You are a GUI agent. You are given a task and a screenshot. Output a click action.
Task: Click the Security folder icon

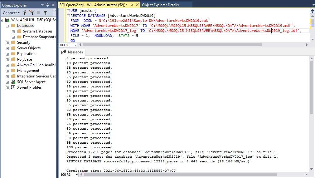click(x=13, y=42)
